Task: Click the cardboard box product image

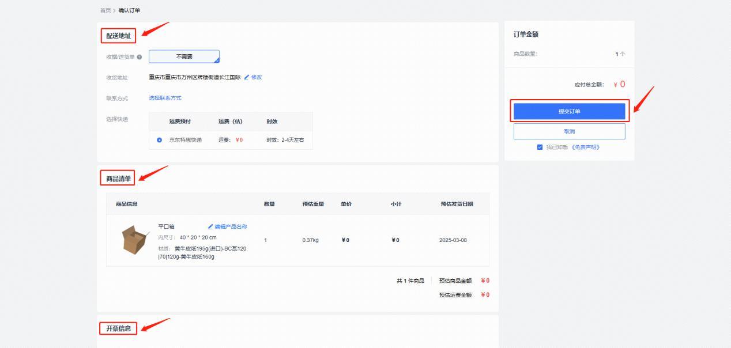Action: (x=135, y=239)
